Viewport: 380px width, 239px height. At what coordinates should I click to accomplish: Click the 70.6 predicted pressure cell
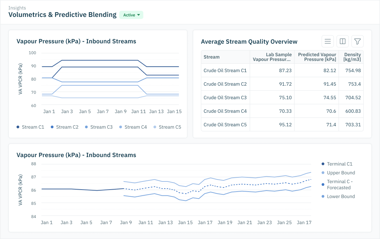click(317, 111)
